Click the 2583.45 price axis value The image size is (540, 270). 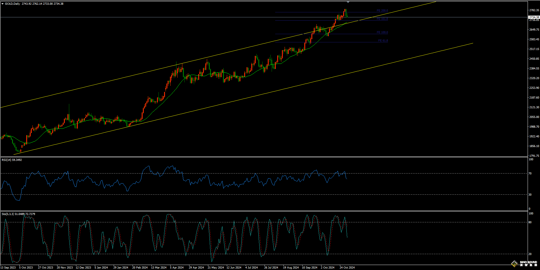534,39
